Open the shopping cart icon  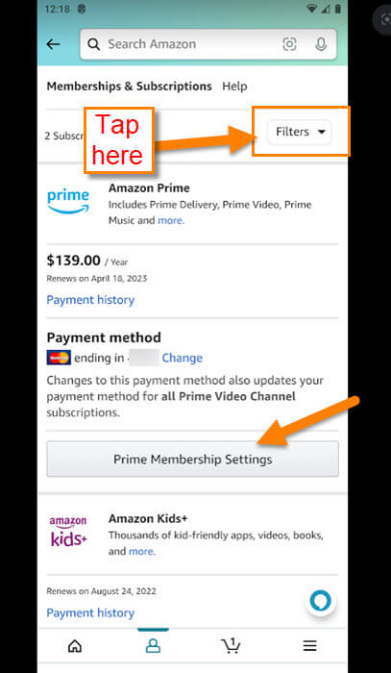pos(231,645)
